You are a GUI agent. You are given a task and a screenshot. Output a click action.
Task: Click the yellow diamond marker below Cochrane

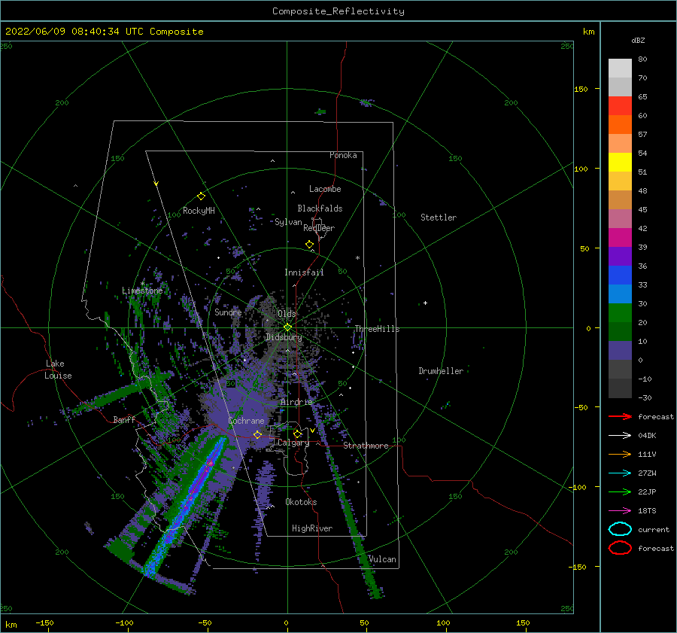pyautogui.click(x=257, y=434)
